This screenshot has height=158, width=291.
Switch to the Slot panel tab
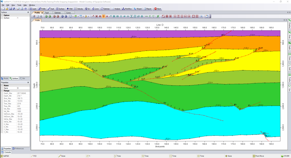pos(22,79)
